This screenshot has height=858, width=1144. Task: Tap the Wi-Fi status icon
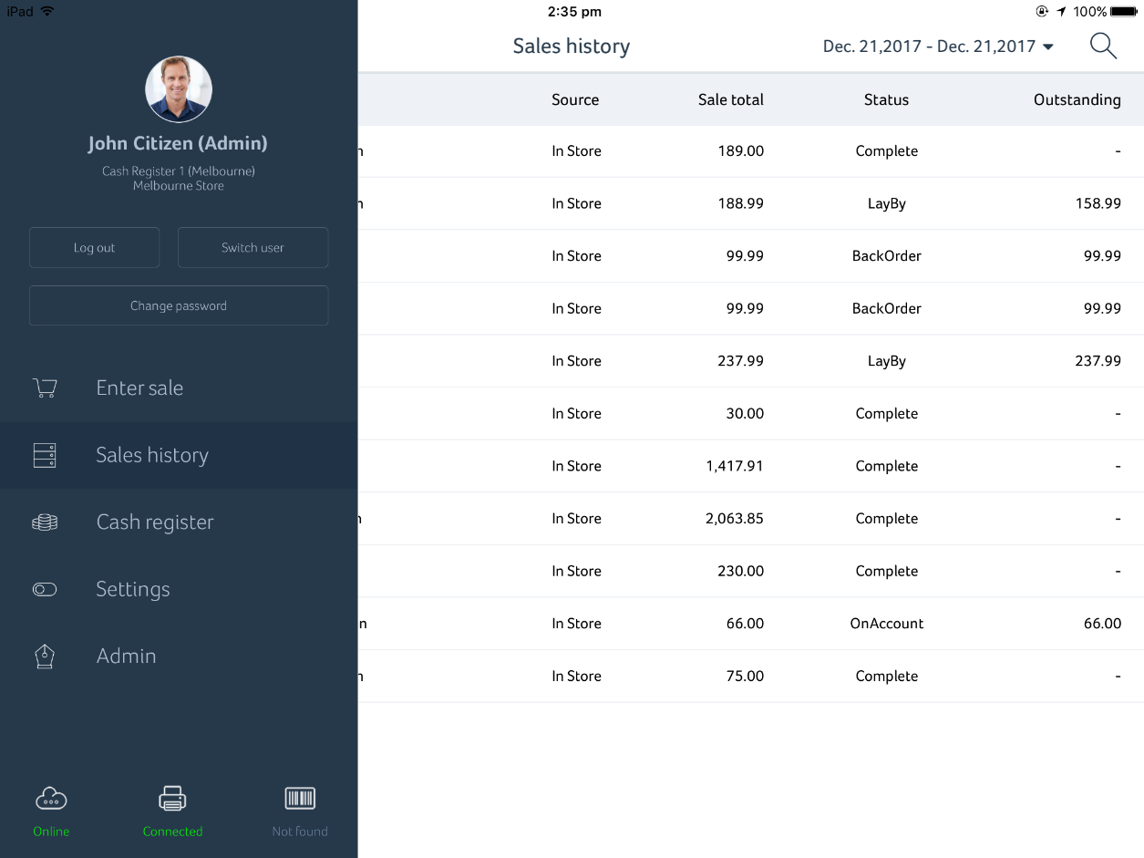47,12
